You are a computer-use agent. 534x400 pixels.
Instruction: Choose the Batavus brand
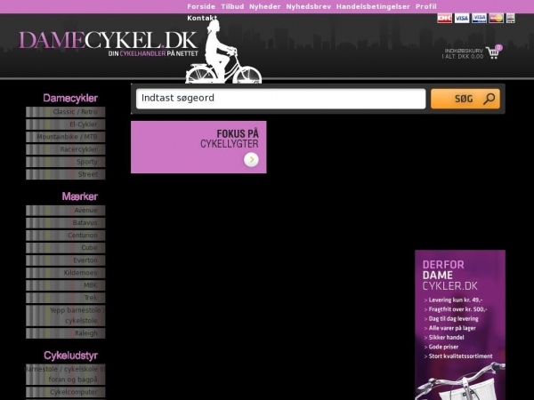point(65,223)
